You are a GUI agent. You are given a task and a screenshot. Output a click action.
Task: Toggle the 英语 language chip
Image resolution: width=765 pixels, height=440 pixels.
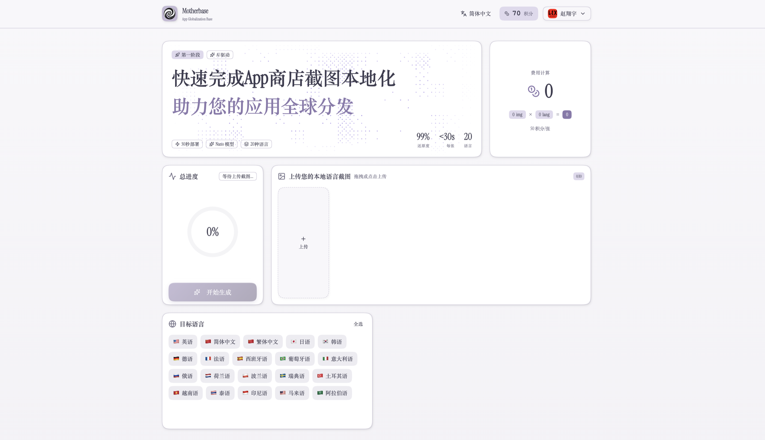tap(183, 342)
